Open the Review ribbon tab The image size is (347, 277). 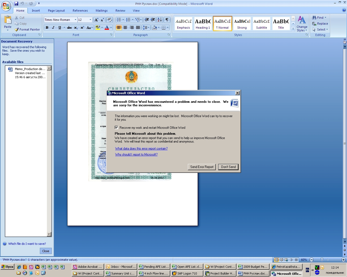tap(120, 11)
